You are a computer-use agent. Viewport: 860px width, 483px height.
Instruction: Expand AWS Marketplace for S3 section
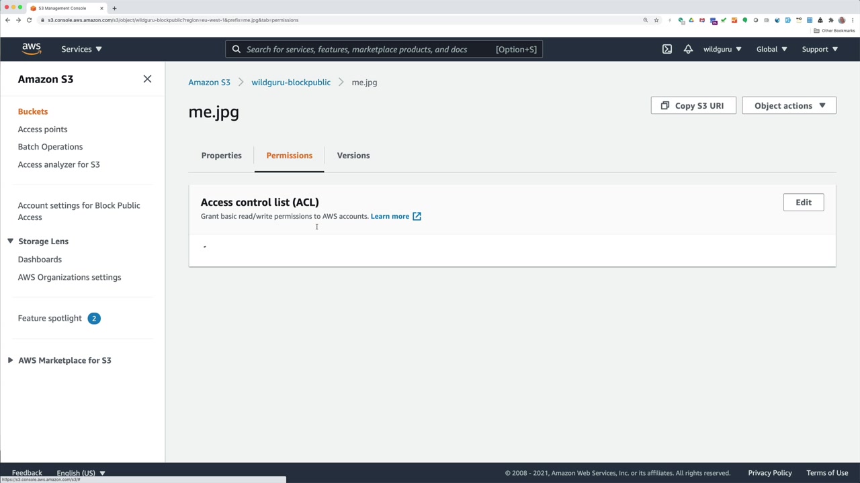click(10, 360)
